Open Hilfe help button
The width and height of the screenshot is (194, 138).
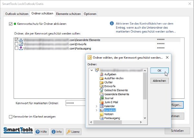pos(41,132)
